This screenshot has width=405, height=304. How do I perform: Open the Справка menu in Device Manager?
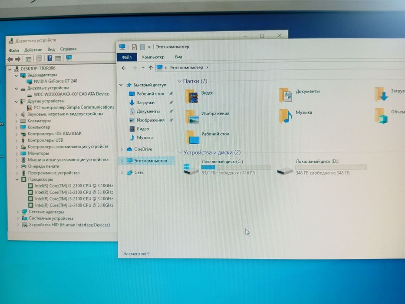point(68,49)
